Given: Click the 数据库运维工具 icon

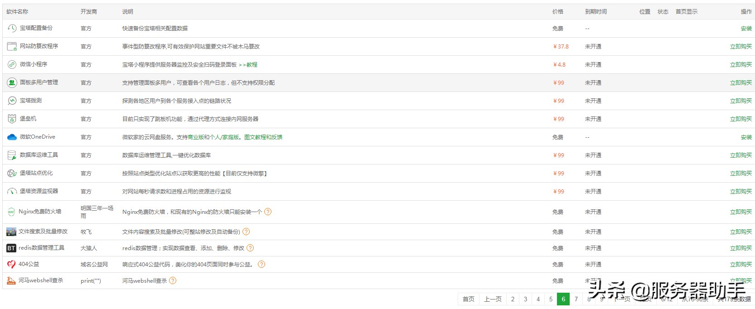Looking at the screenshot, I should click(12, 155).
